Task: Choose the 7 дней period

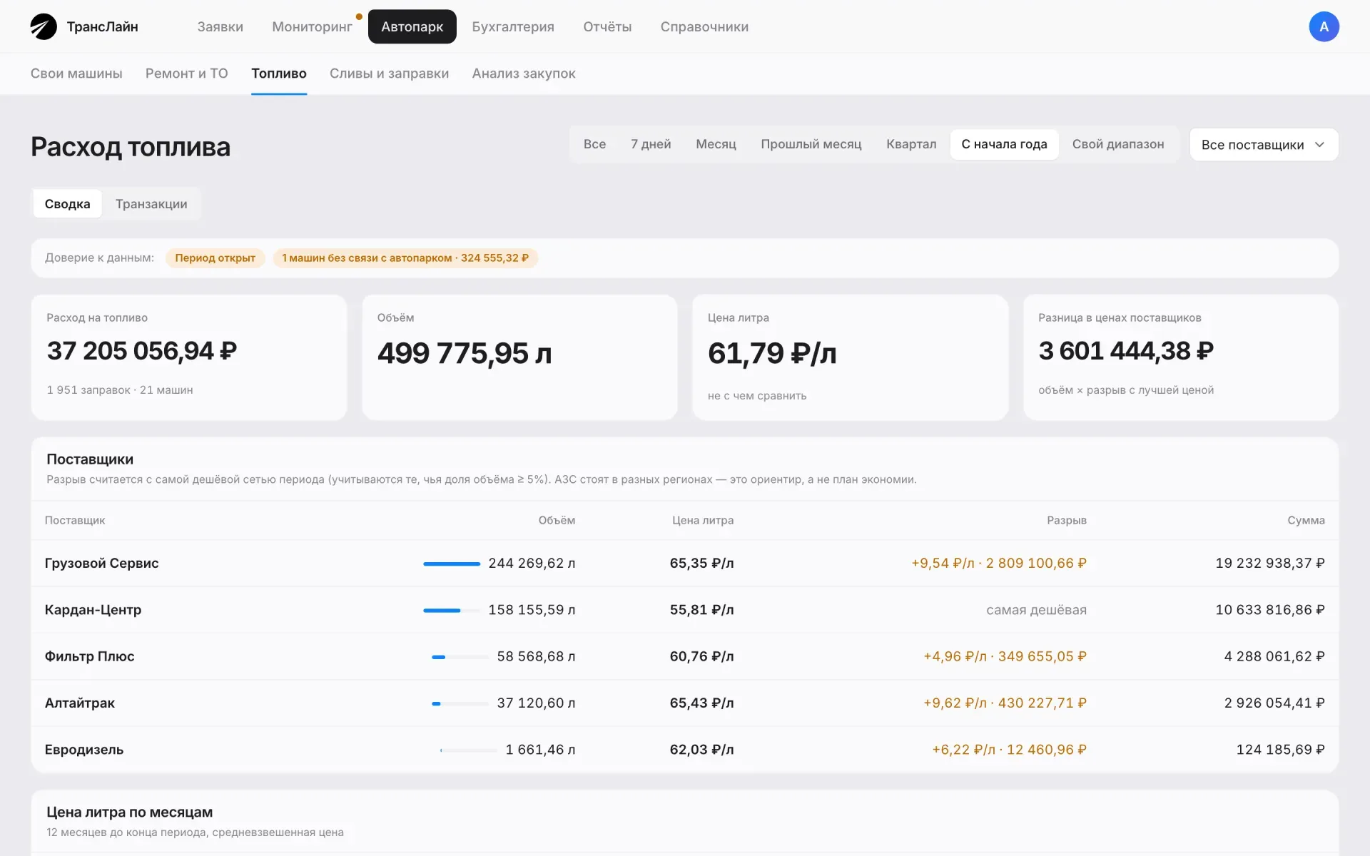Action: click(651, 144)
